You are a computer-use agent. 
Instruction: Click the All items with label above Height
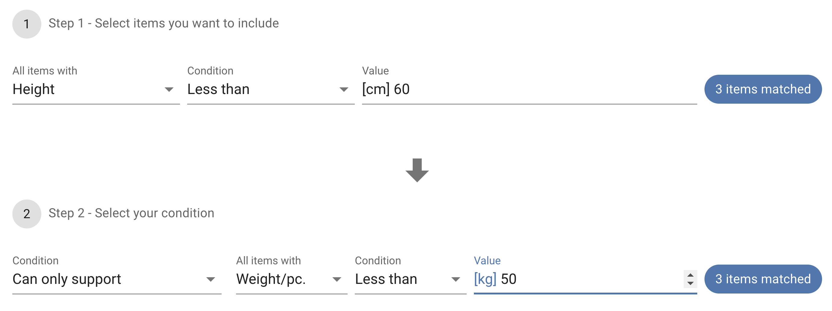pos(45,71)
